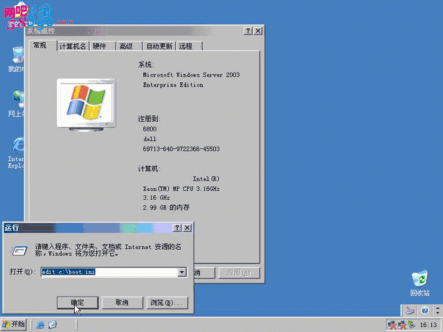Click the Enterprise Edition text
The image size is (443, 332).
coord(173,85)
